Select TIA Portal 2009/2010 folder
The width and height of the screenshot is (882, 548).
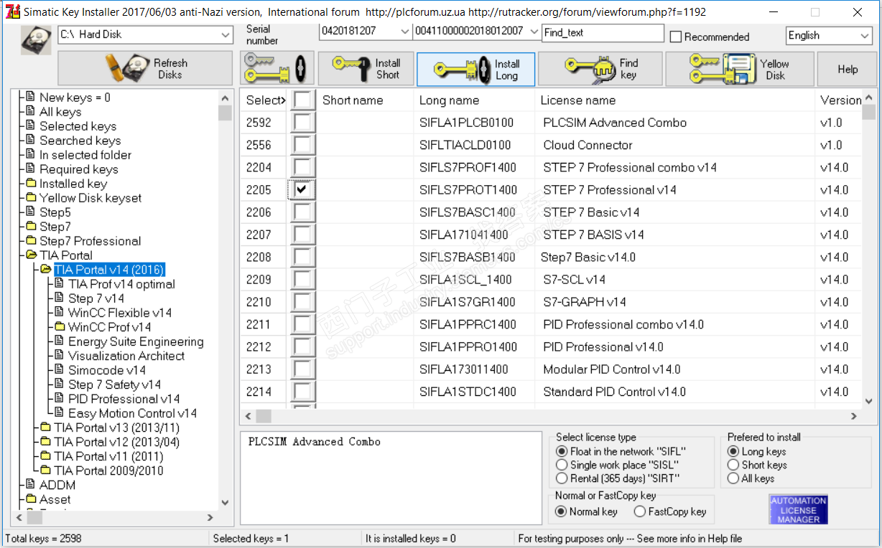pos(108,471)
